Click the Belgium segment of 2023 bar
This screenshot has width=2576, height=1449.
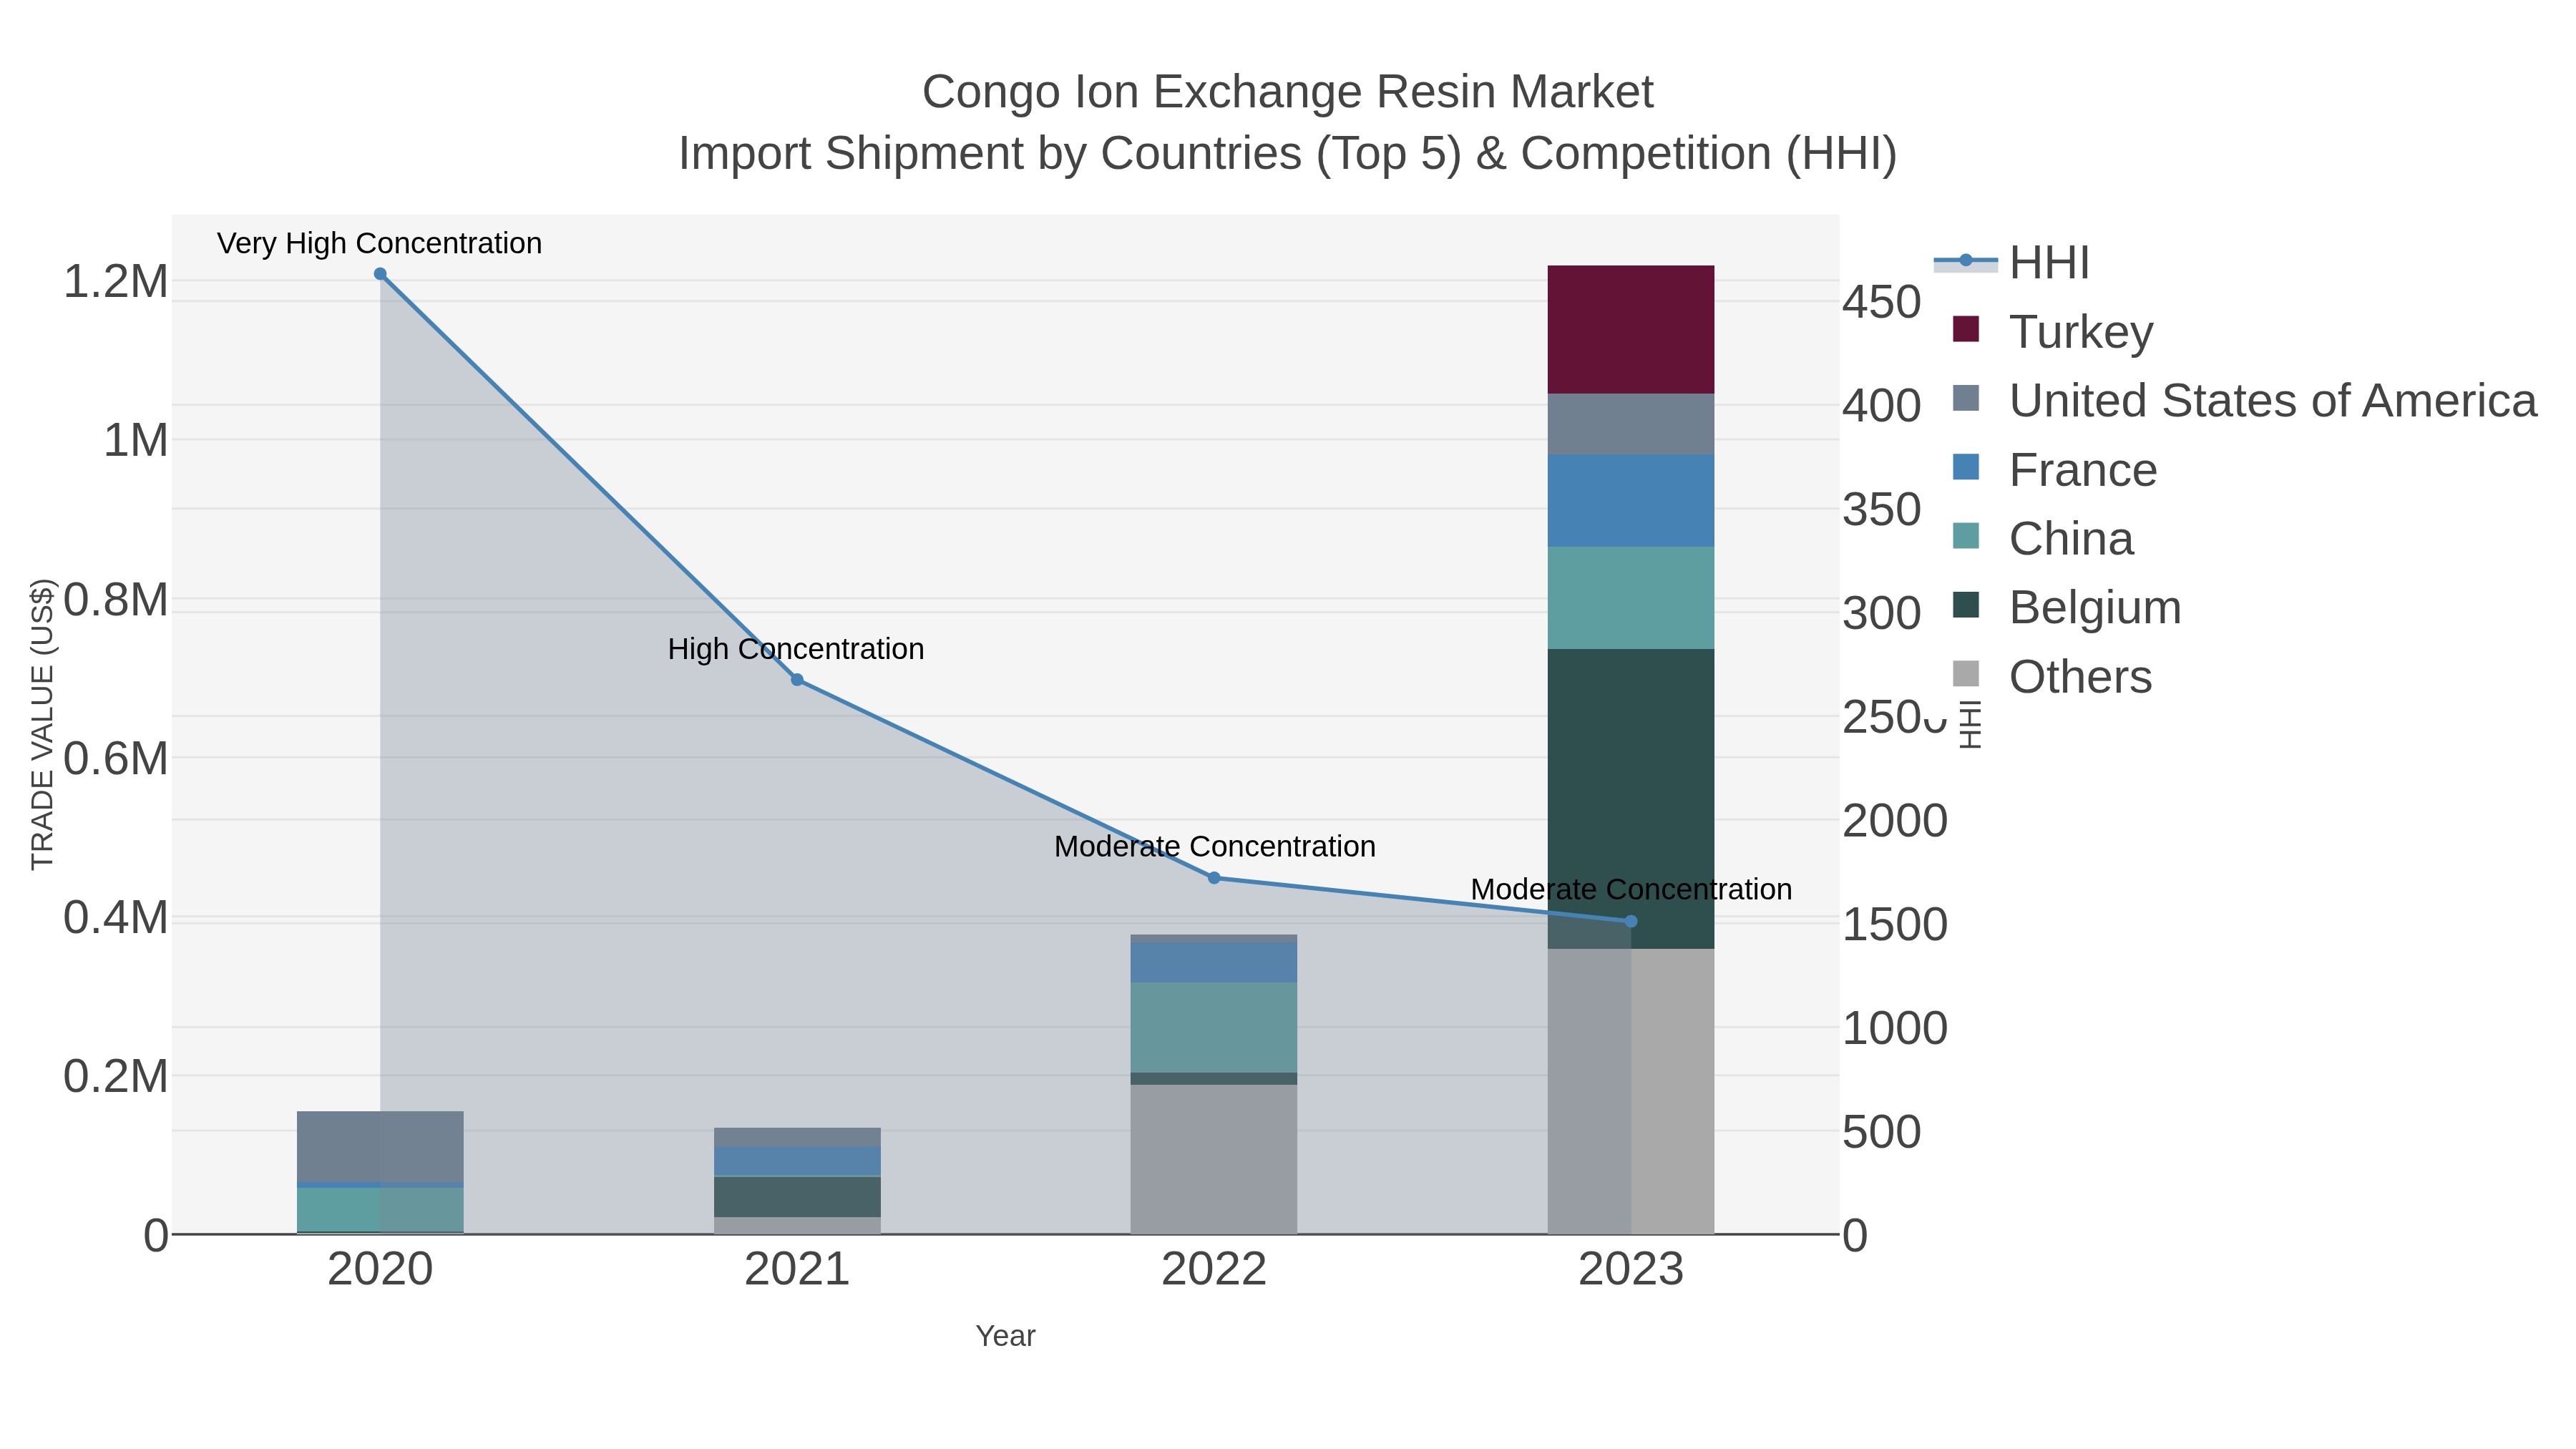click(1631, 799)
